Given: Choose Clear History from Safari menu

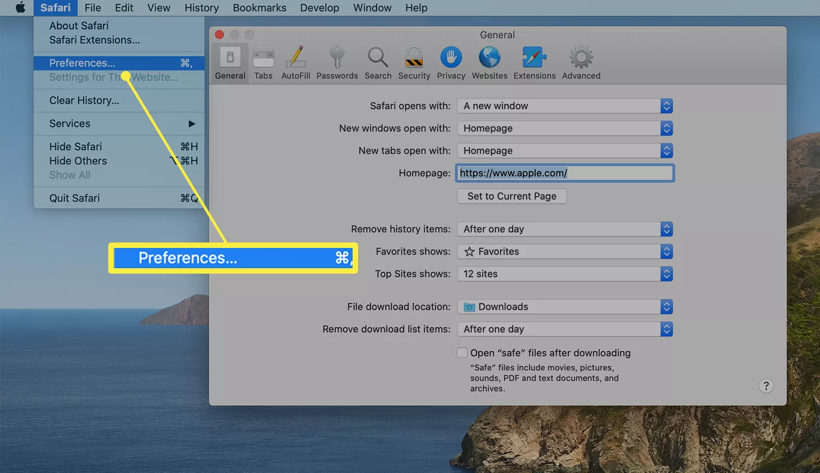Looking at the screenshot, I should coord(84,100).
